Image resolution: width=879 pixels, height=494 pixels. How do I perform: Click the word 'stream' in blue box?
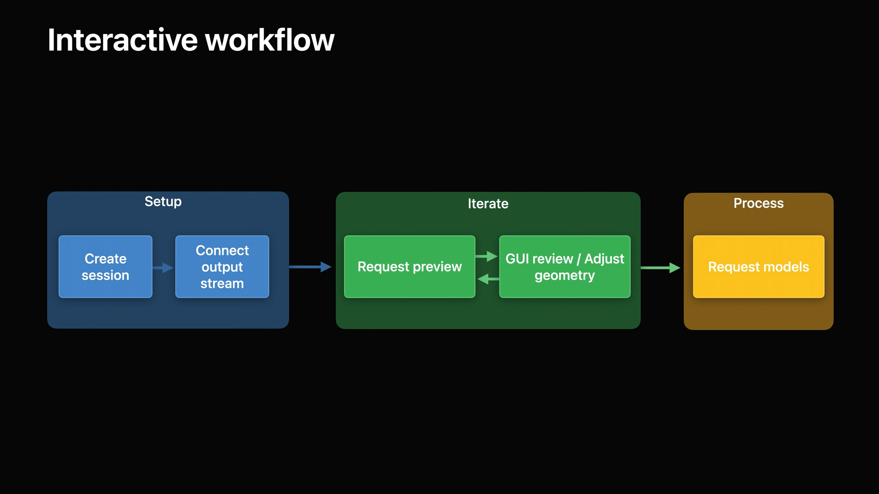(x=222, y=284)
